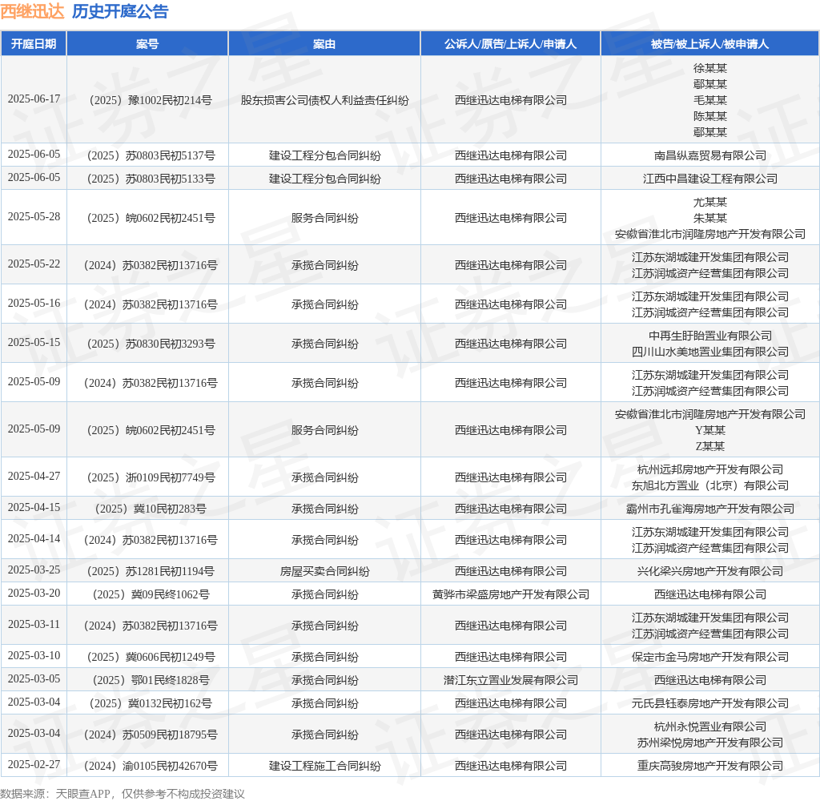Image resolution: width=820 pixels, height=801 pixels.
Task: Click case number (2024)苏0509民初18795号
Action: 151,735
